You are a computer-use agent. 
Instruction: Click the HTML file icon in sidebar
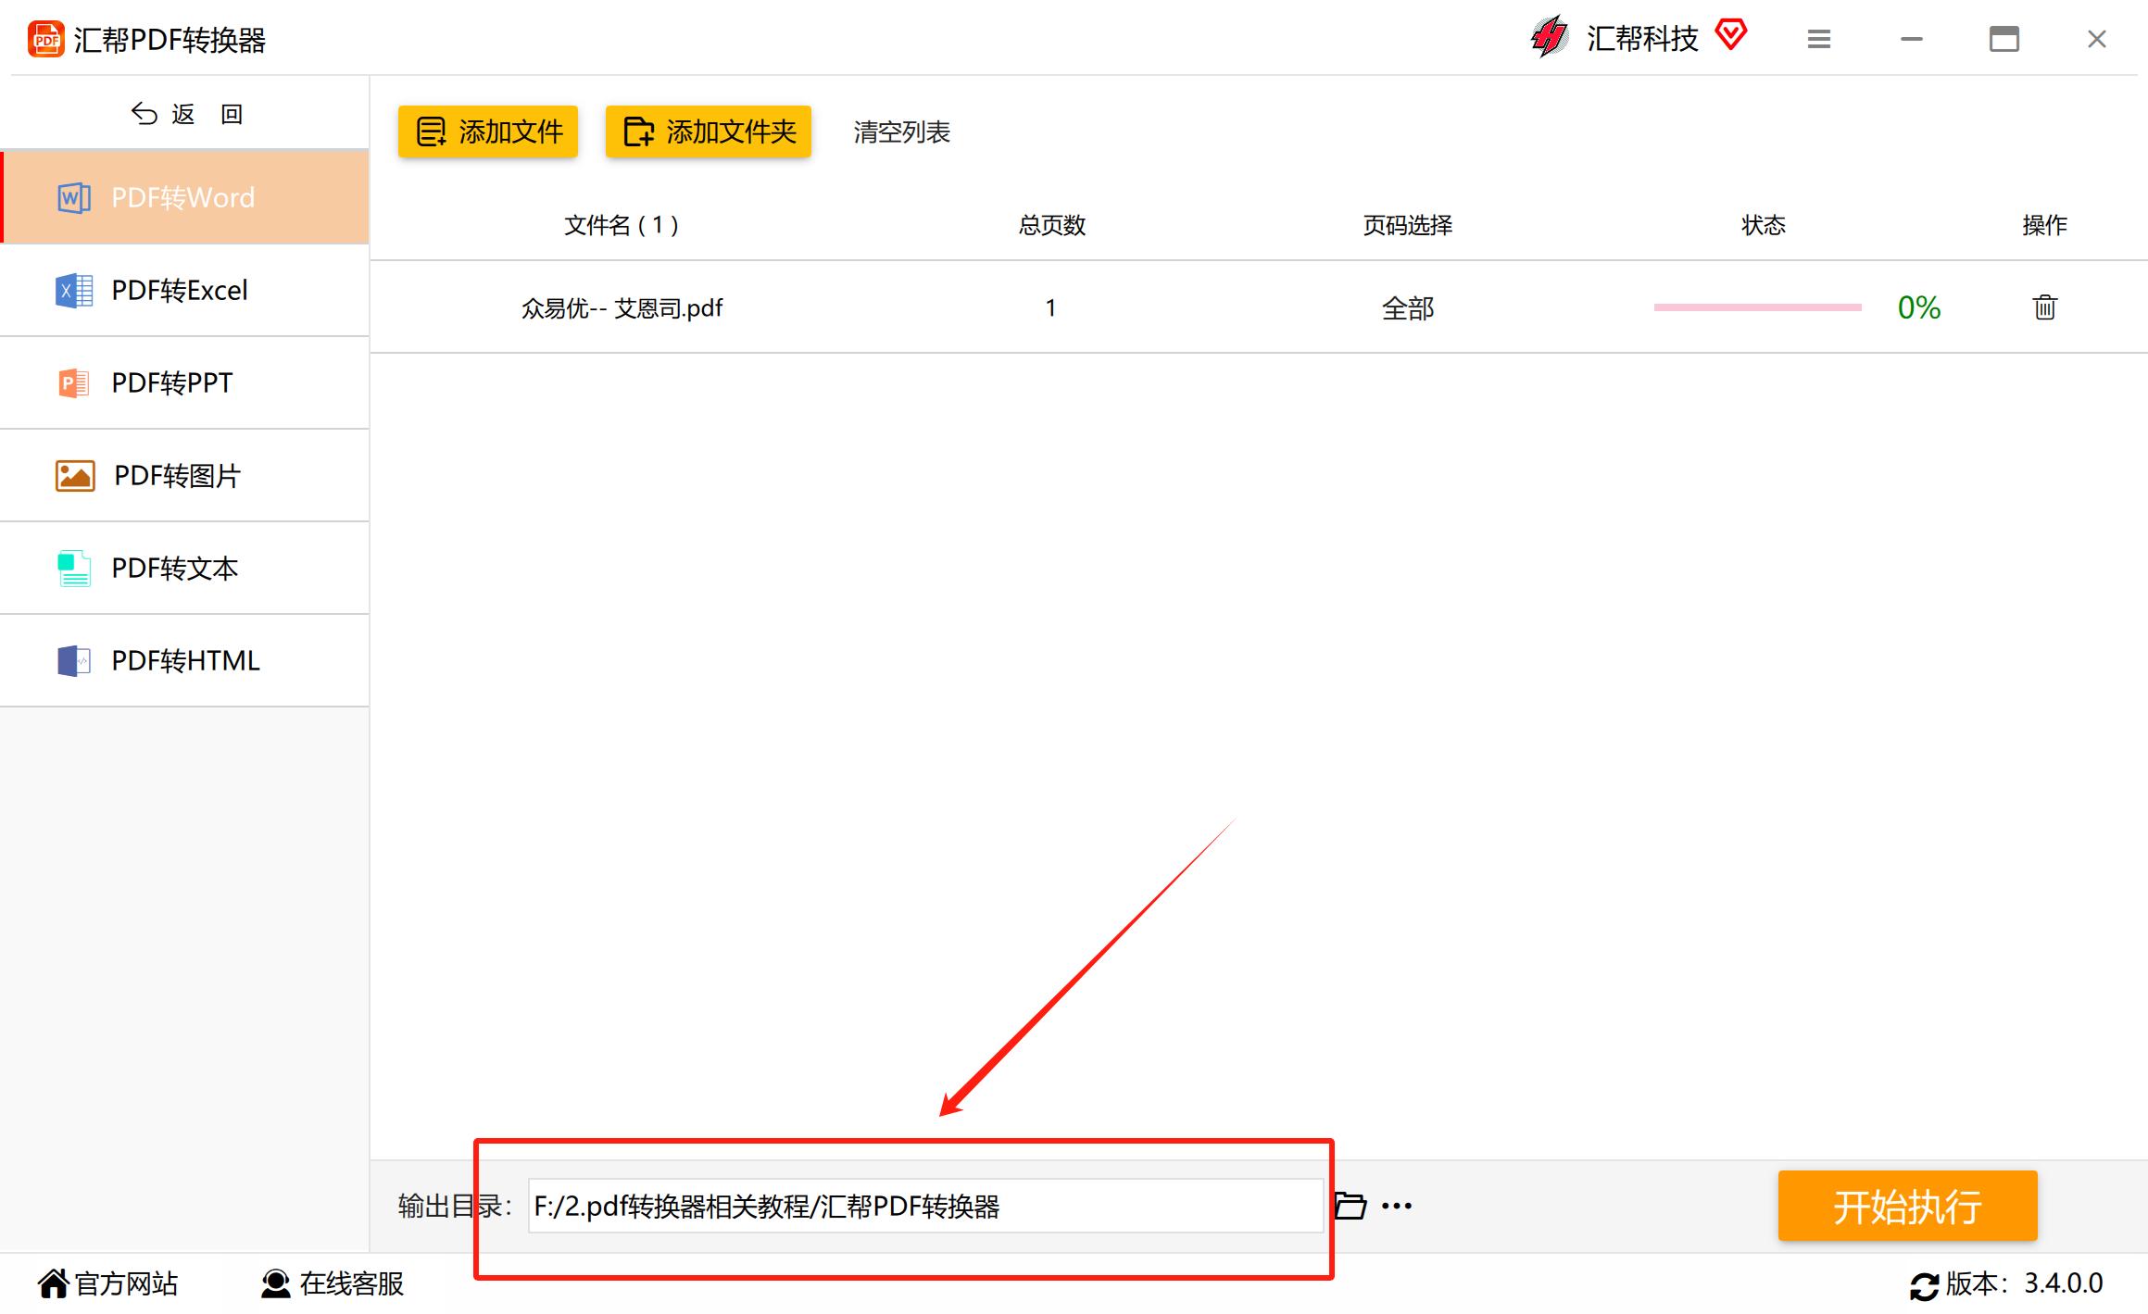click(74, 660)
